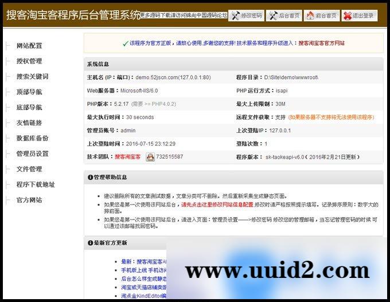Select 搜索关键词 in the left menu

click(x=32, y=76)
